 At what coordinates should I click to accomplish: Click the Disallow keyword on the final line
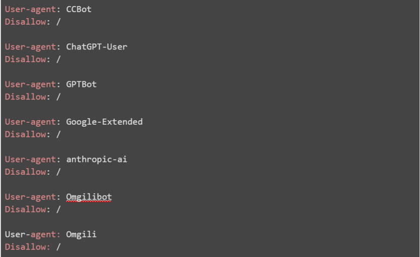pos(25,247)
